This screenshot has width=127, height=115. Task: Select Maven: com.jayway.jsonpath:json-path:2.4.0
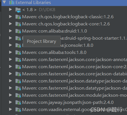click(68, 102)
